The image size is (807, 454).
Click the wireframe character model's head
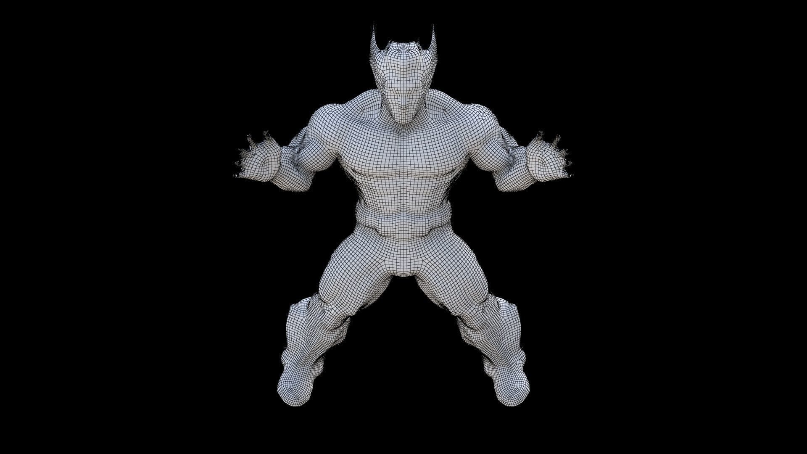404,74
